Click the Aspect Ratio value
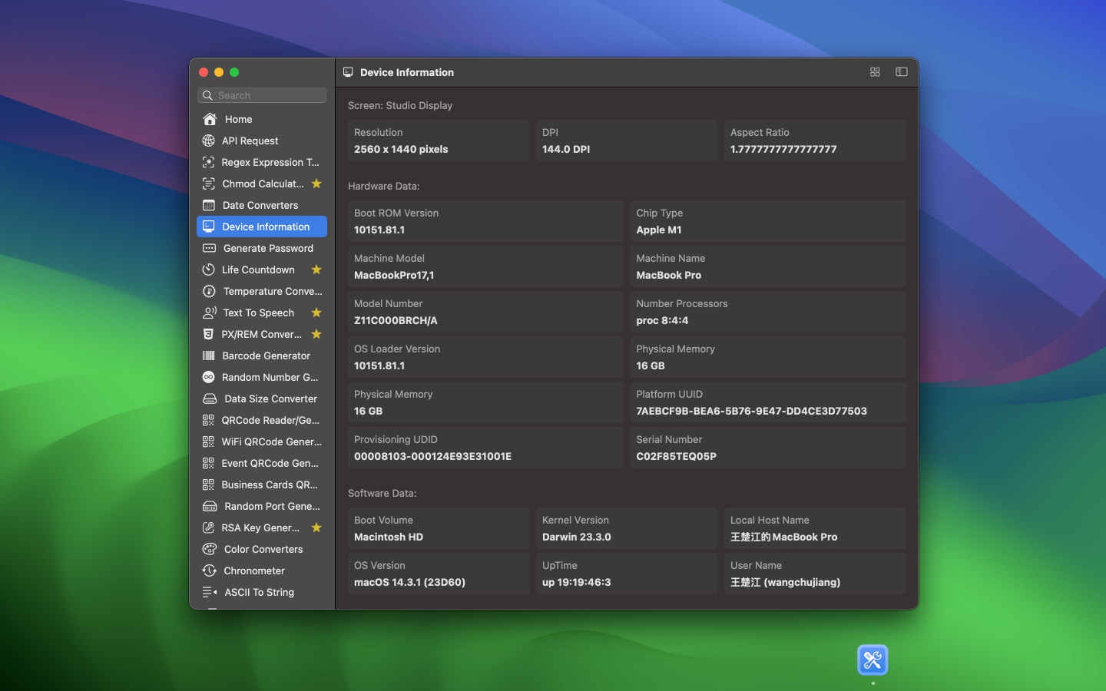This screenshot has width=1106, height=691. [x=783, y=149]
